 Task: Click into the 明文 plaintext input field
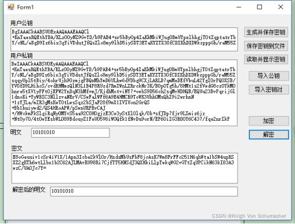70,132
